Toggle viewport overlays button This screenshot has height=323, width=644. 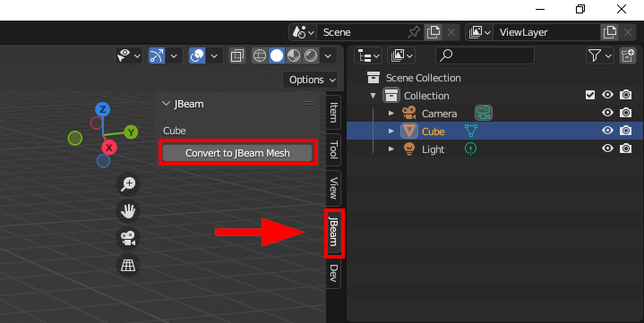(x=197, y=55)
